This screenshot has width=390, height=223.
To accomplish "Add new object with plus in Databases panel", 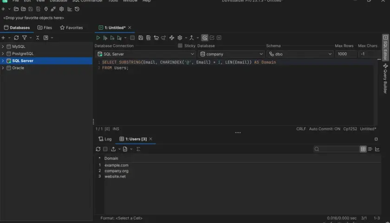I will (3, 38).
